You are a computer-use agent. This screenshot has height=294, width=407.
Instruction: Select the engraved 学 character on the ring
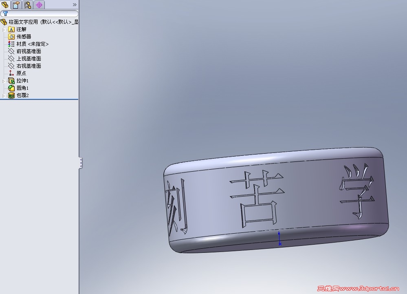[357, 191]
